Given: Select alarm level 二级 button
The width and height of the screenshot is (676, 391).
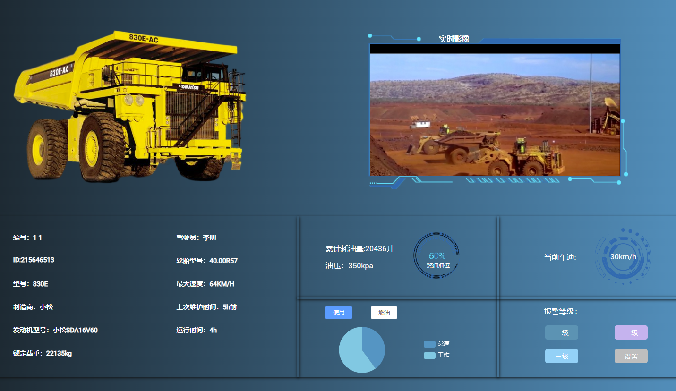Looking at the screenshot, I should pyautogui.click(x=631, y=332).
